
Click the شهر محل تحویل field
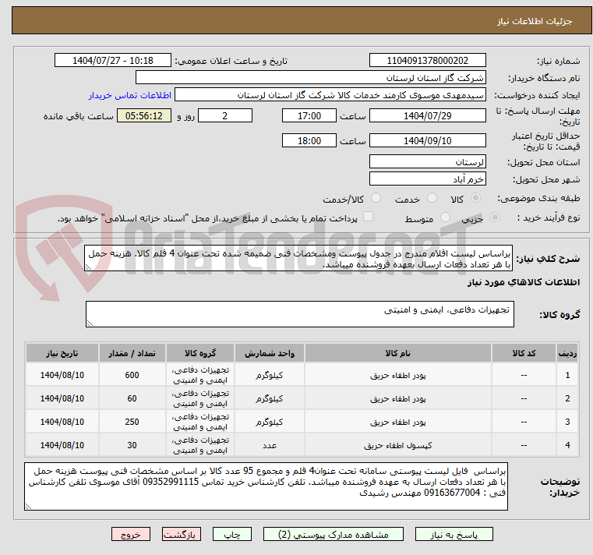(427, 179)
